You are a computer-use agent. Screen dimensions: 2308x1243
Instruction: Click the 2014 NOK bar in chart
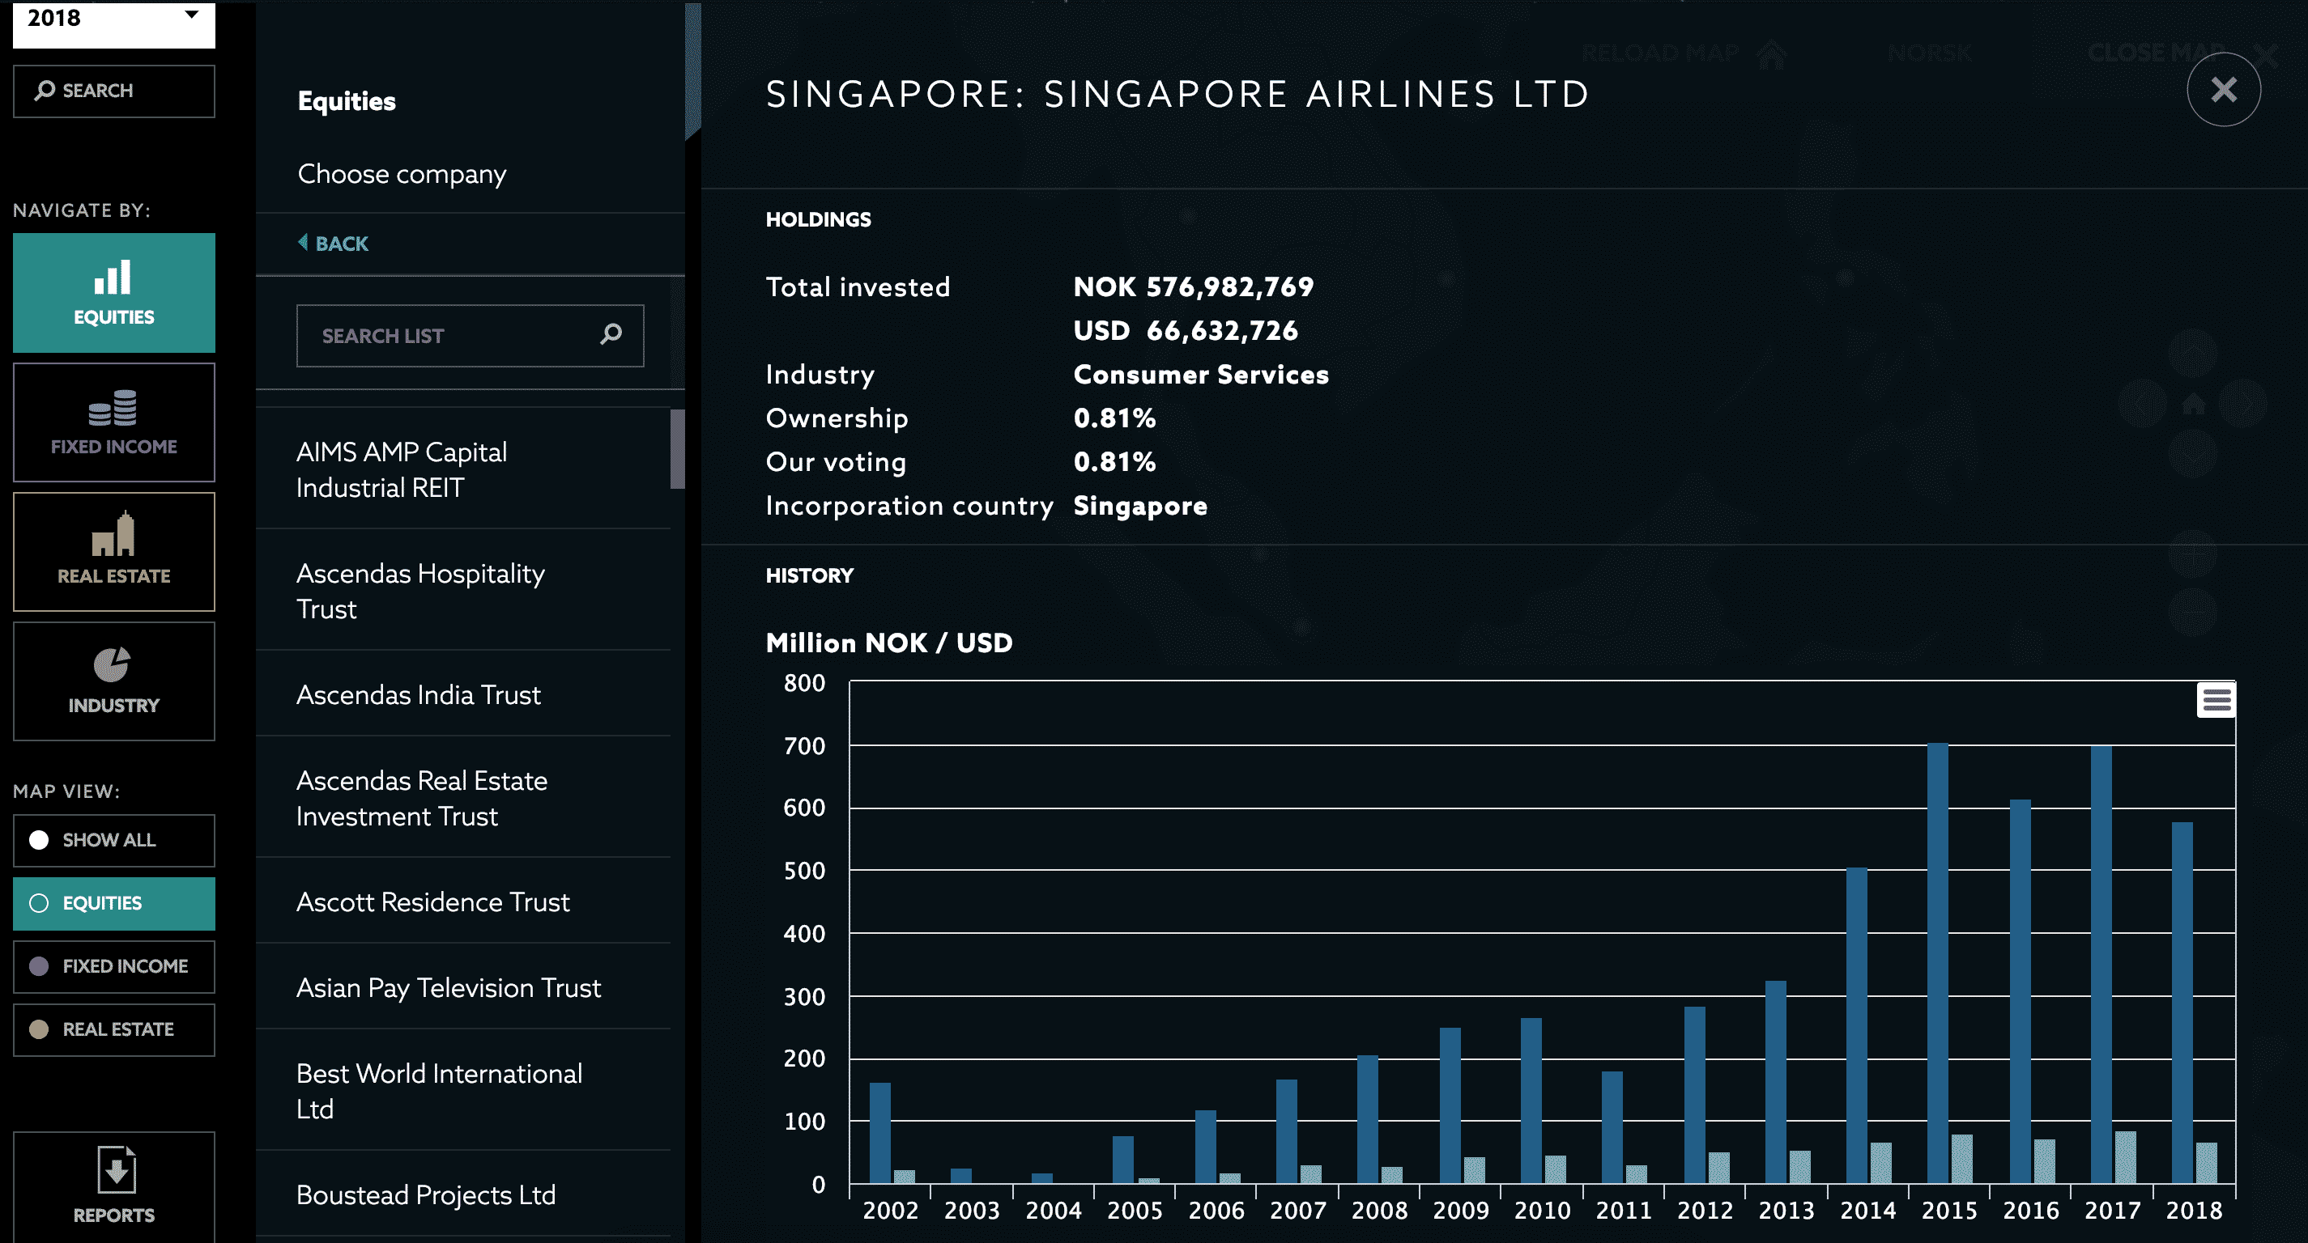(1856, 1025)
